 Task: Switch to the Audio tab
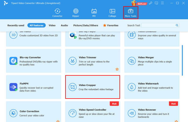[64, 25]
